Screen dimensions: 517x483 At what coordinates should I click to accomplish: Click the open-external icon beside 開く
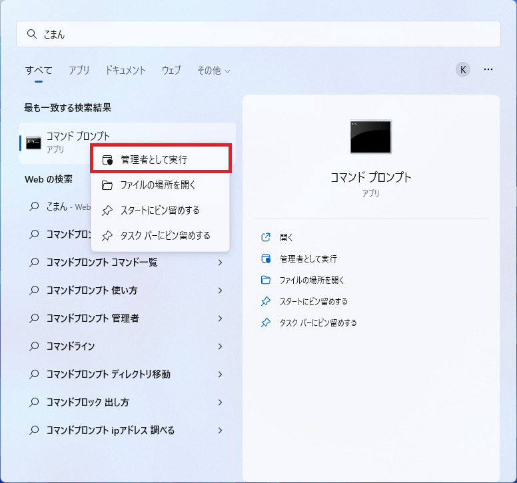point(266,237)
